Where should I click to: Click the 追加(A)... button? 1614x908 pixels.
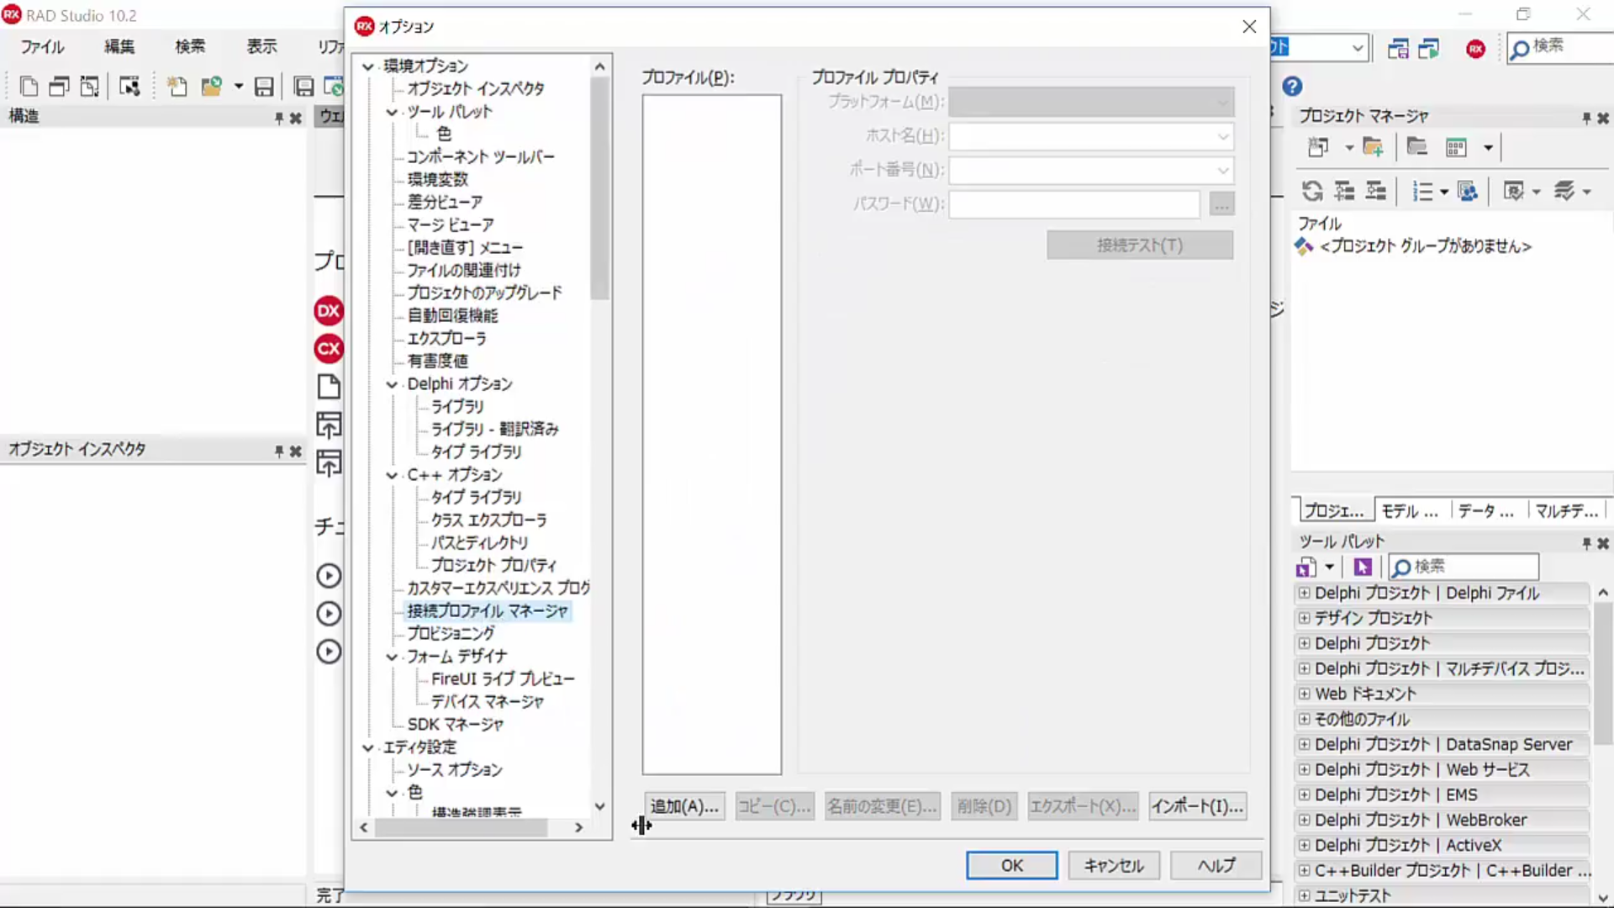click(x=684, y=806)
